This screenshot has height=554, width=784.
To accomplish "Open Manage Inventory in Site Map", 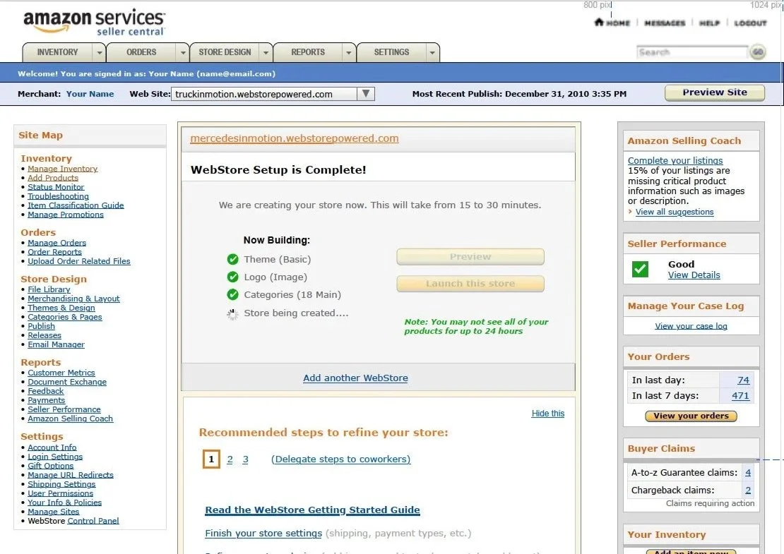I will pyautogui.click(x=62, y=169).
